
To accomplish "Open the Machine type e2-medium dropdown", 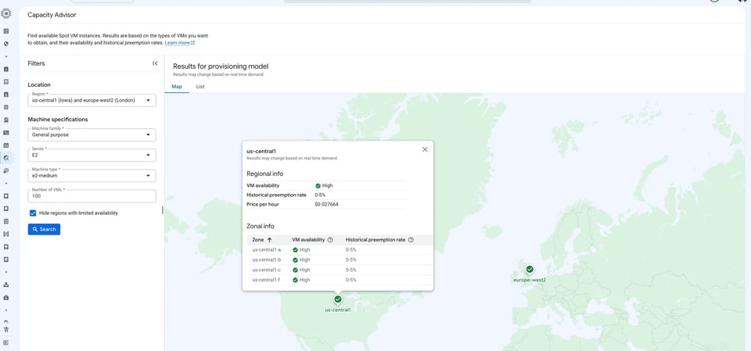I will 92,176.
